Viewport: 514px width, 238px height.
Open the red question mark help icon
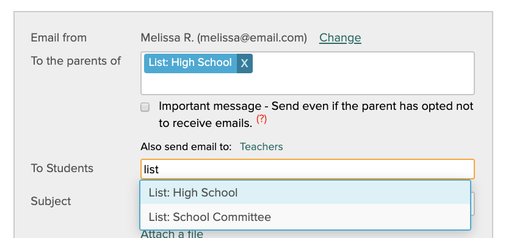tap(262, 119)
